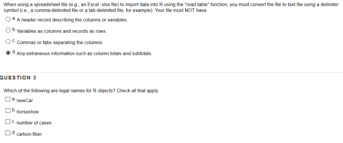Click the newCar answer label text
Screen dimensions: 343x143
coord(25,101)
